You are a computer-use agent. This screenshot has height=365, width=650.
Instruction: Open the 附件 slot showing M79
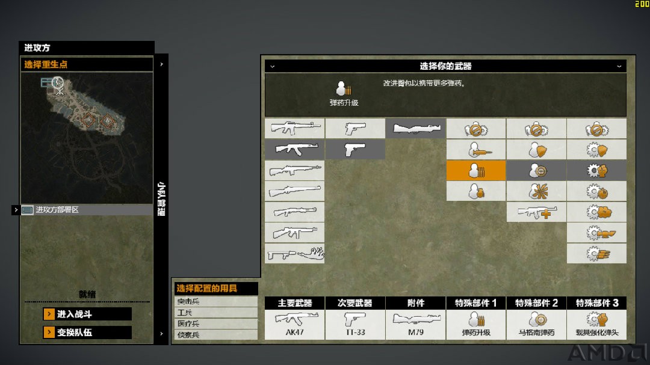[x=416, y=324]
